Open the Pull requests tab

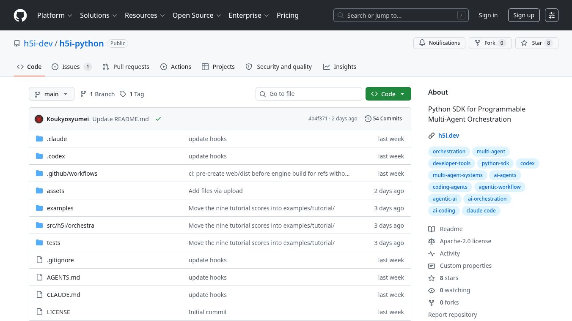126,67
